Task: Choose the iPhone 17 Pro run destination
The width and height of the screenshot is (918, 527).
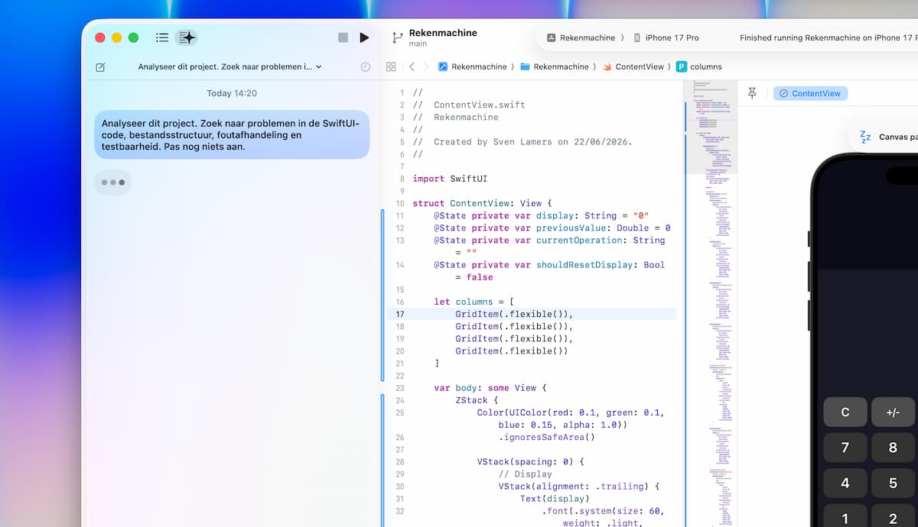Action: tap(666, 37)
